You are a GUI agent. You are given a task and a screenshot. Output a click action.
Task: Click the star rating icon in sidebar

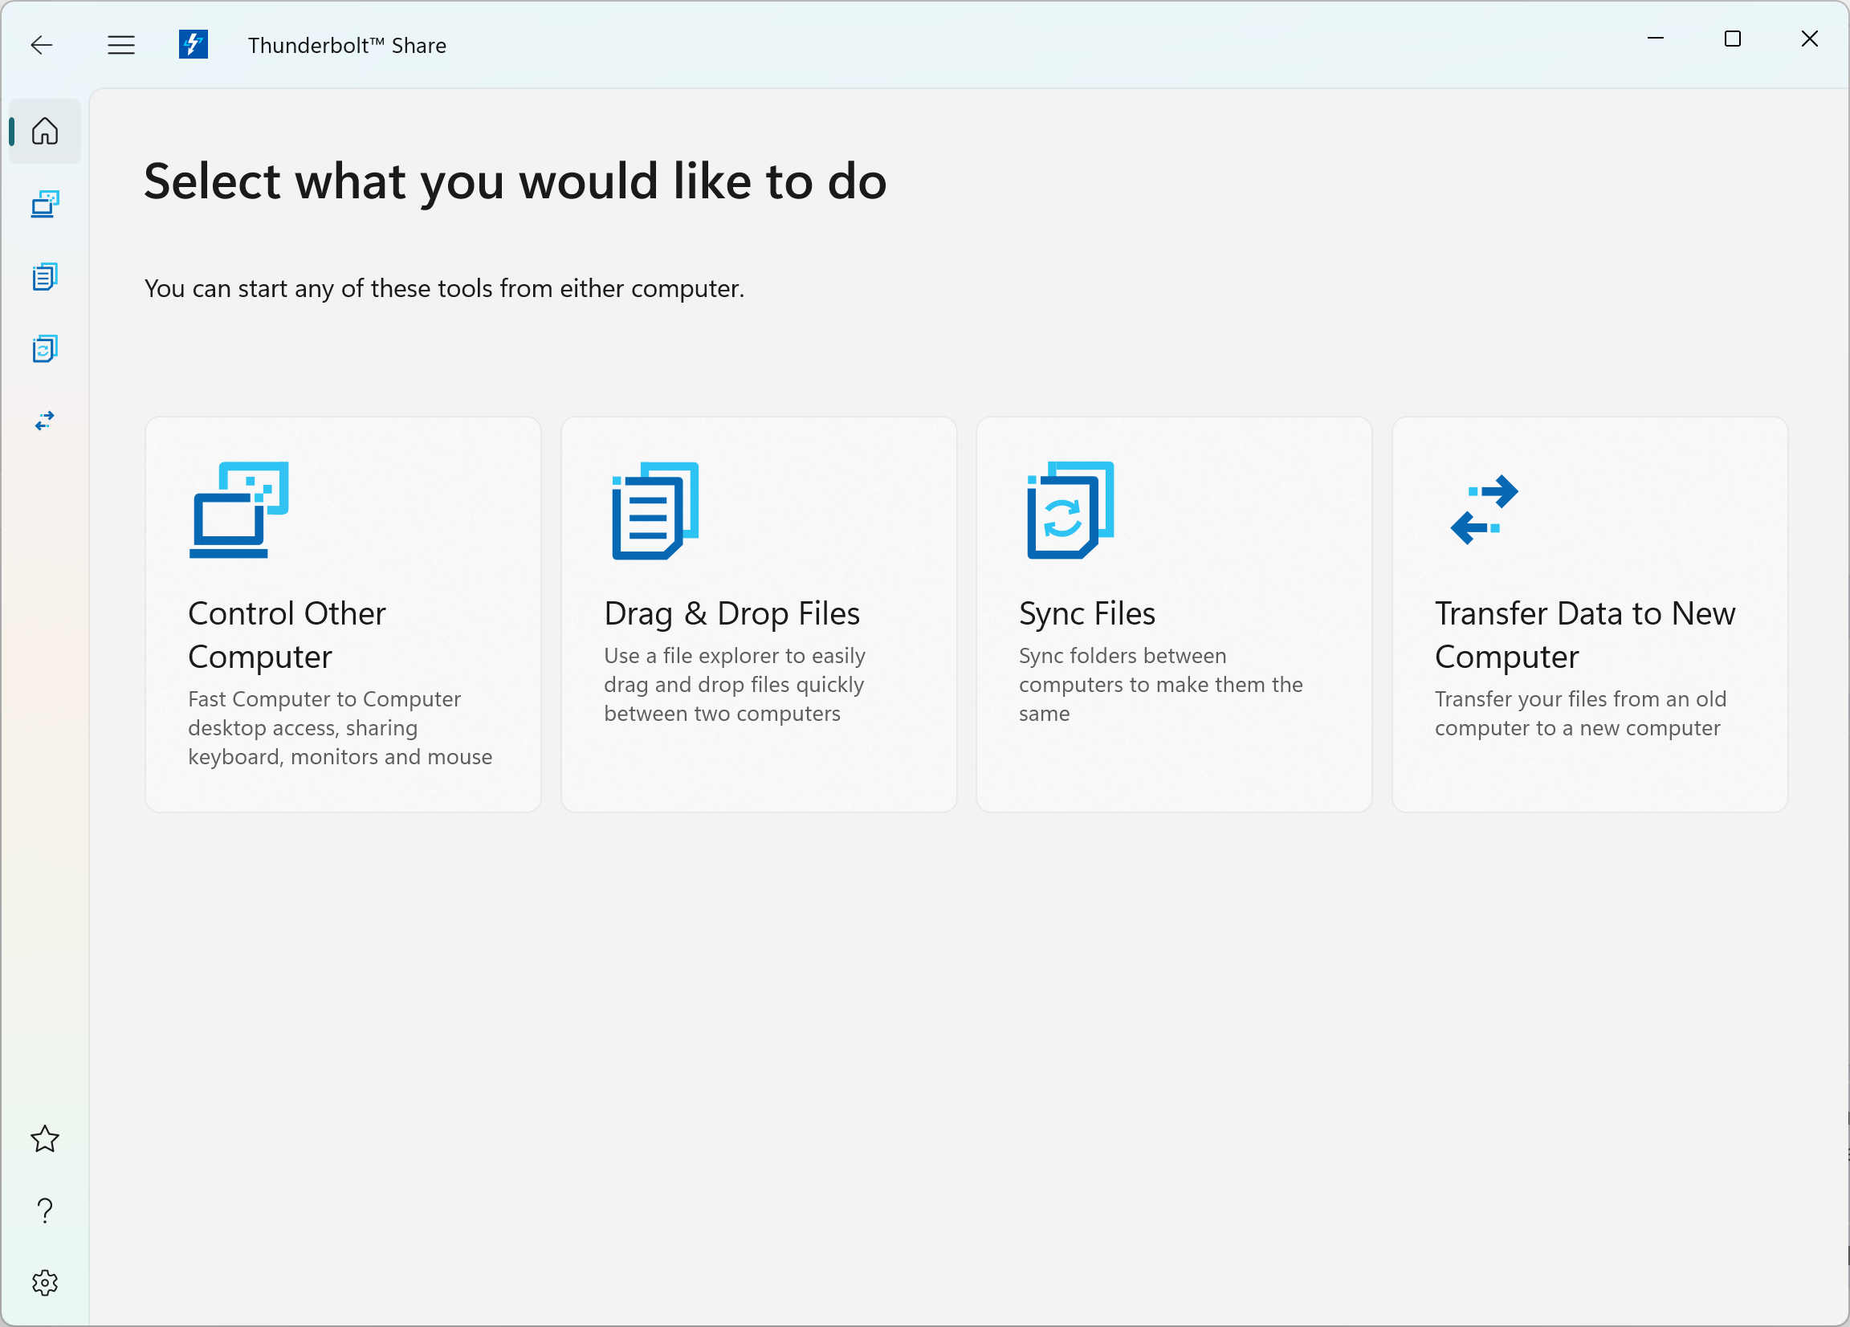click(45, 1138)
